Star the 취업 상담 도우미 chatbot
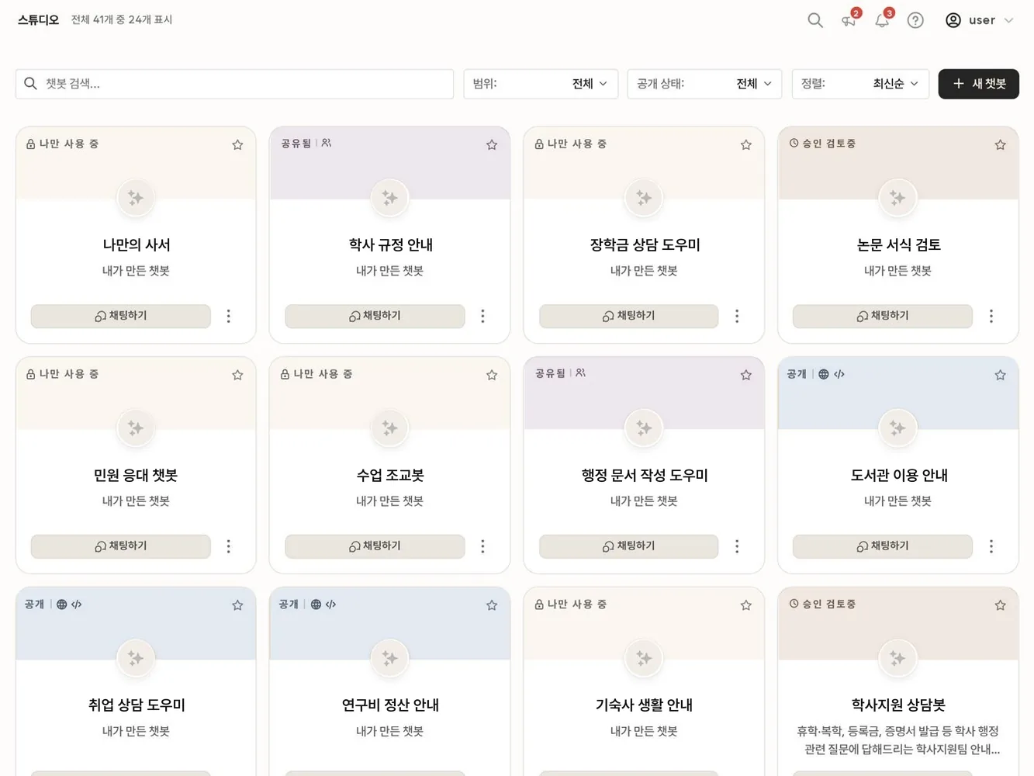The width and height of the screenshot is (1034, 776). (237, 605)
